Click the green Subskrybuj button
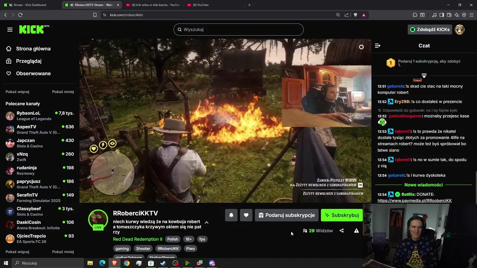Image resolution: width=477 pixels, height=268 pixels. tap(342, 215)
